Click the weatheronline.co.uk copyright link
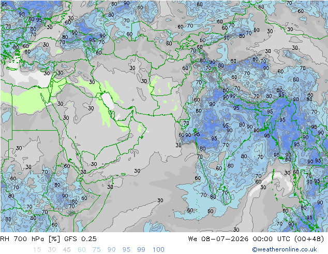This screenshot has height=254, width=328. [284, 249]
